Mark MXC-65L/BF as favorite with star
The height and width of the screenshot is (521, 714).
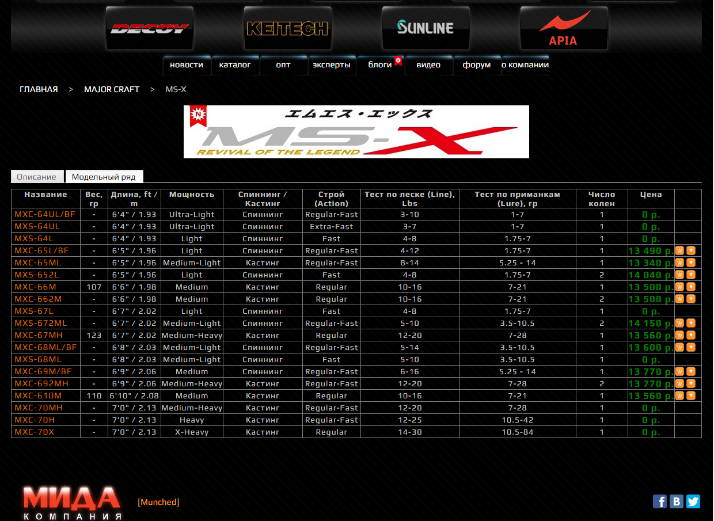tap(691, 250)
